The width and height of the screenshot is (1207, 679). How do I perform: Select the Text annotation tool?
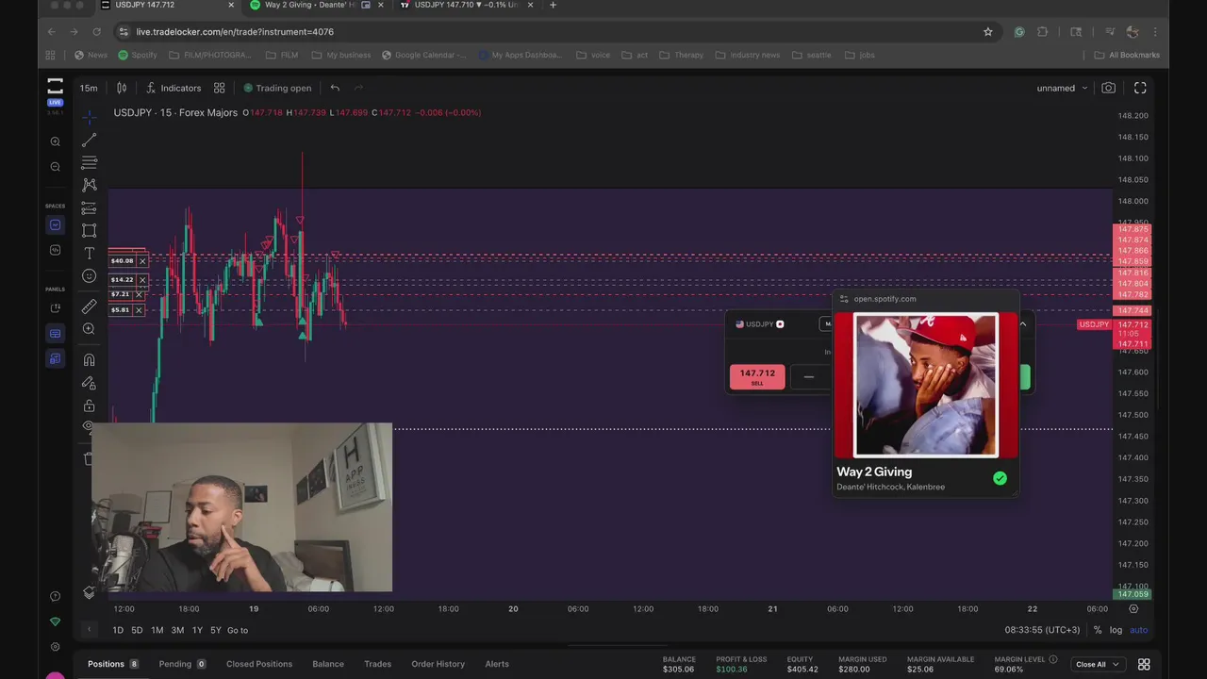click(89, 254)
